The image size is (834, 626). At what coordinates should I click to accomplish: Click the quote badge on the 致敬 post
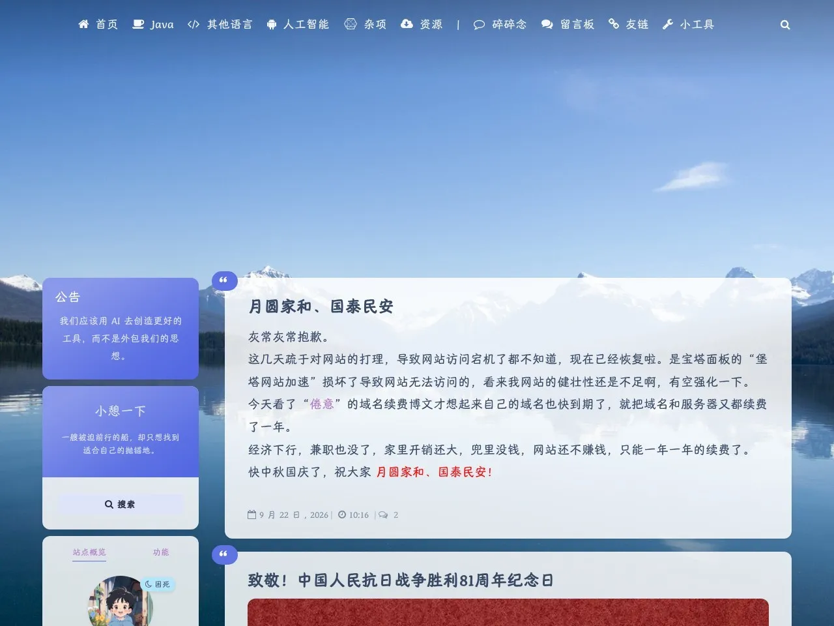224,554
